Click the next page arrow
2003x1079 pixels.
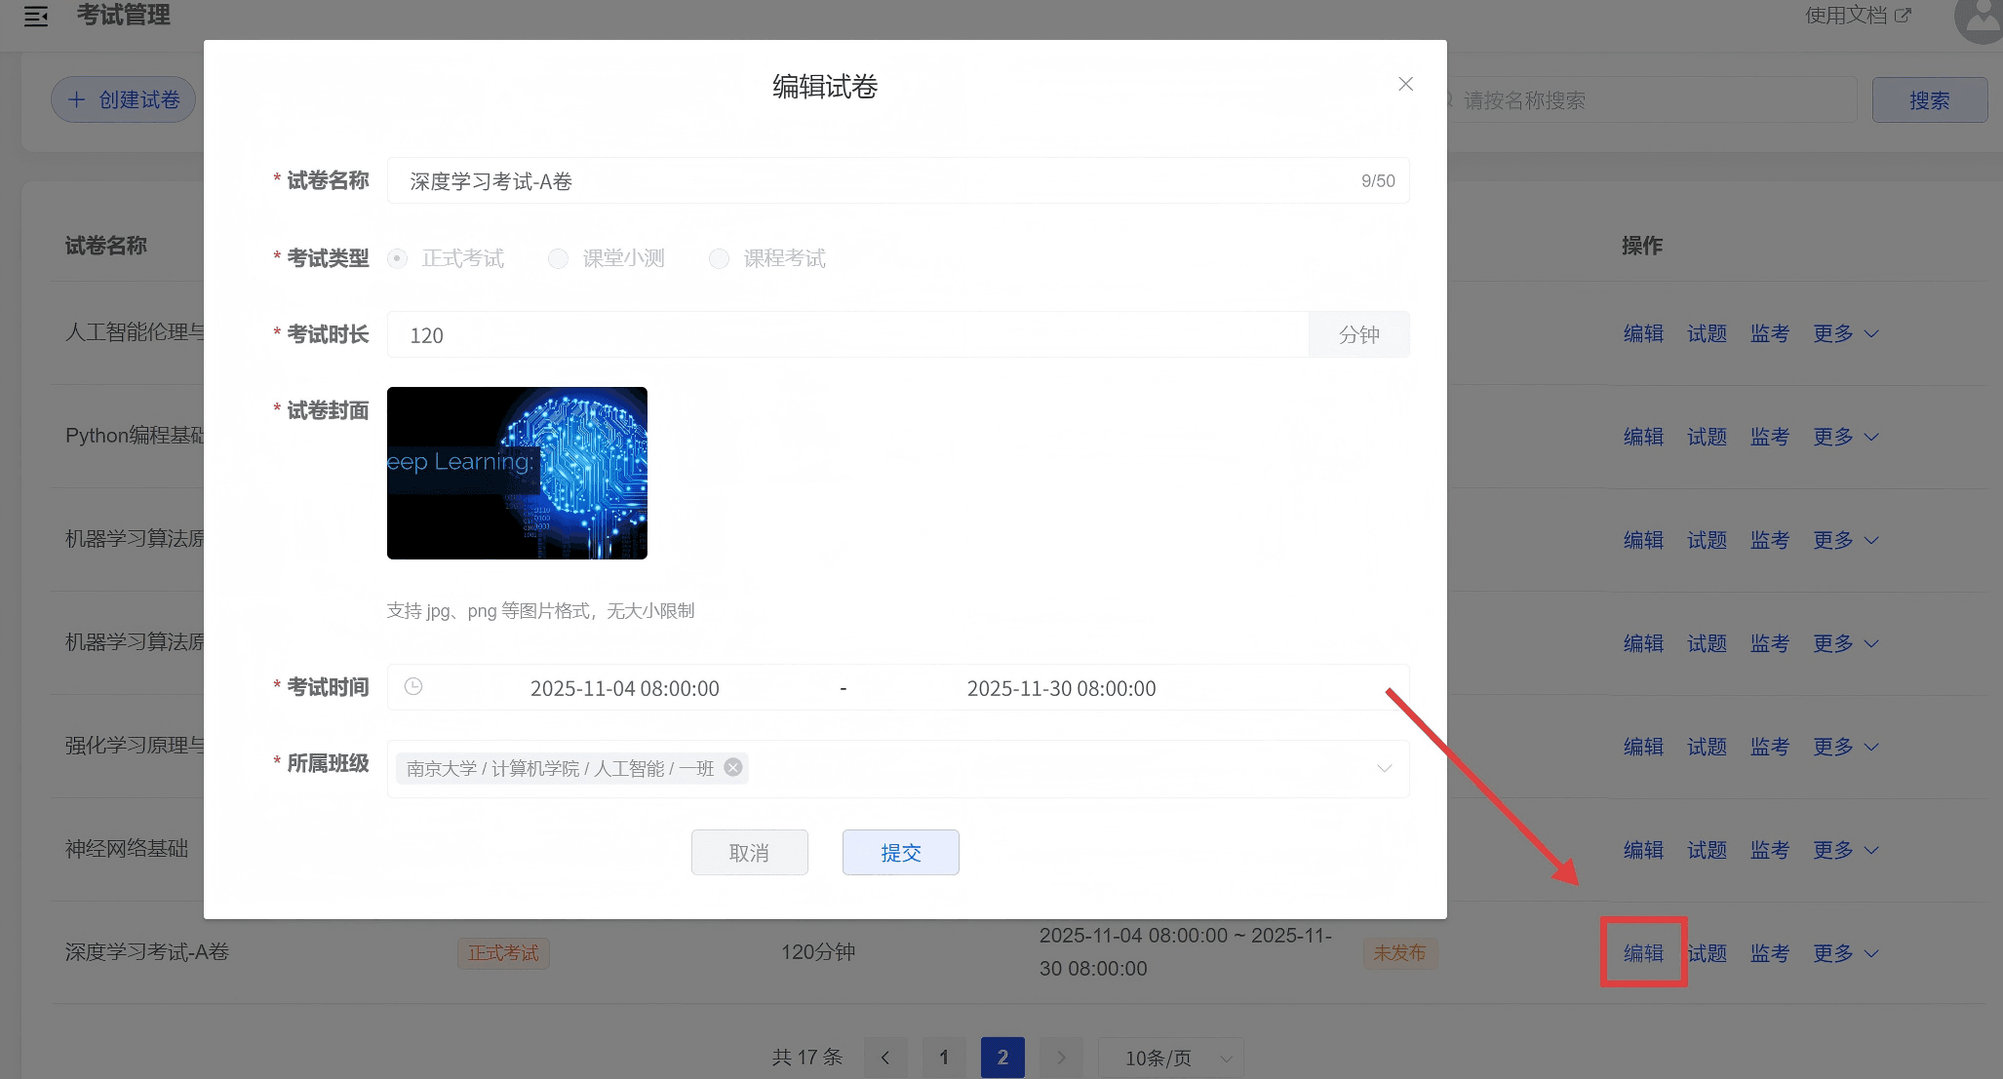click(x=1061, y=1058)
